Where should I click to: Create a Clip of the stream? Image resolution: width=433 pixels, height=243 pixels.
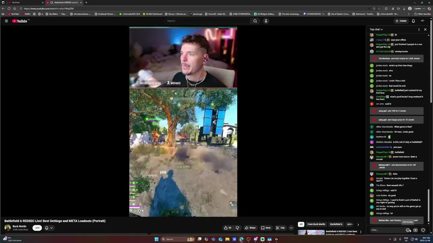pyautogui.click(x=280, y=228)
